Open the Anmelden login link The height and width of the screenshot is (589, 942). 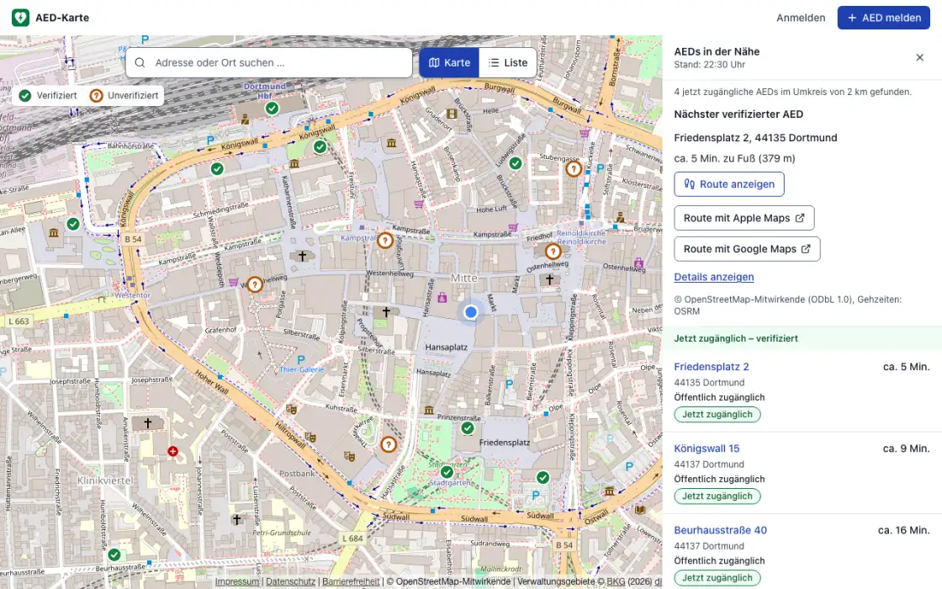coord(801,18)
